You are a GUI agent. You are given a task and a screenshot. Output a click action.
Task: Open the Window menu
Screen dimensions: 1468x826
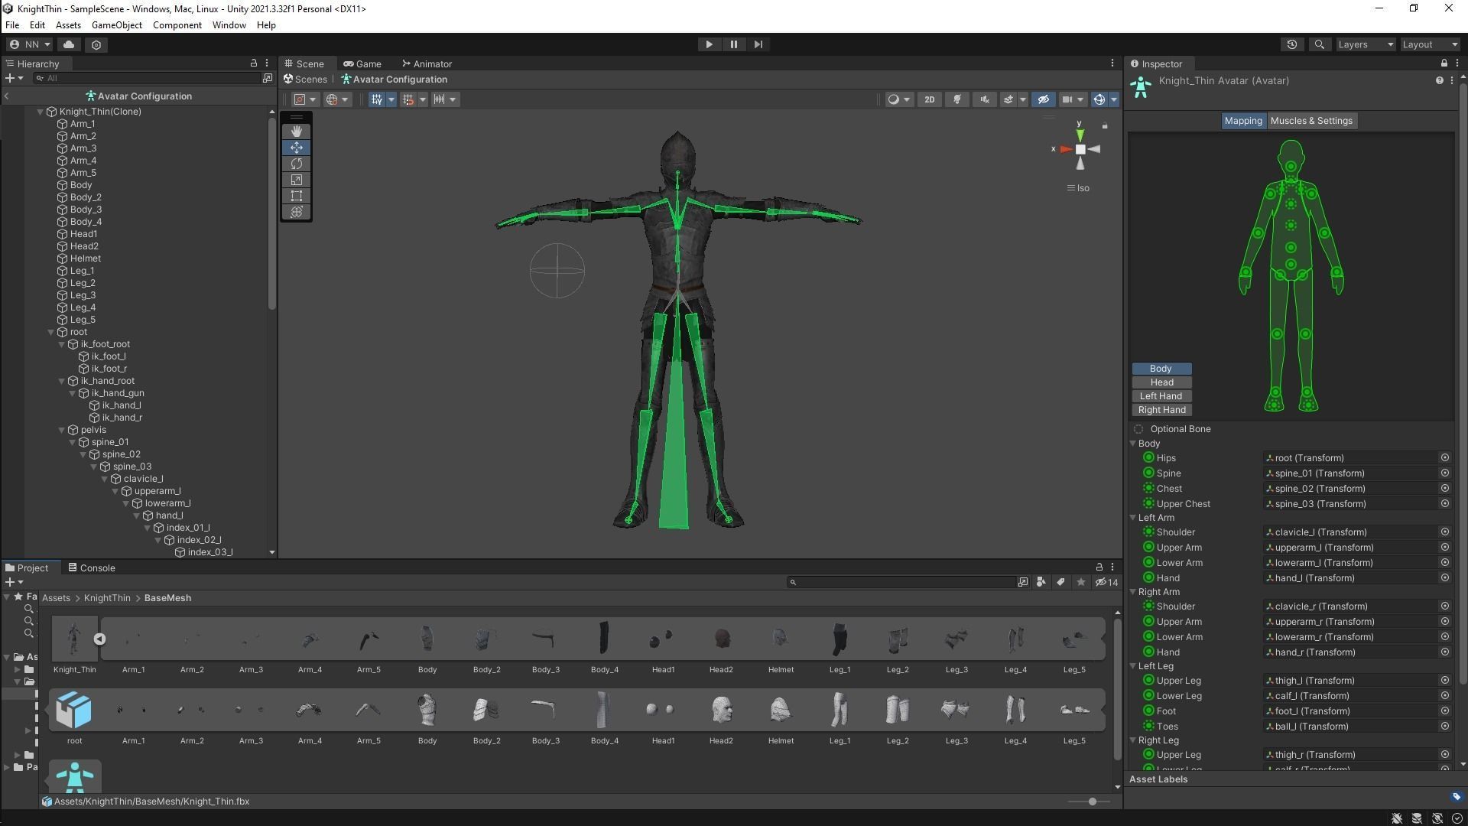pos(229,25)
